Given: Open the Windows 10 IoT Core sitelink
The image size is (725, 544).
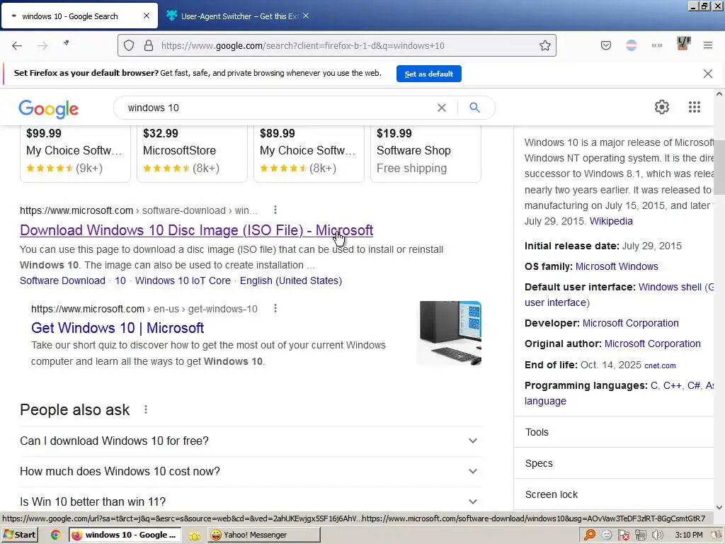Looking at the screenshot, I should click(x=183, y=280).
